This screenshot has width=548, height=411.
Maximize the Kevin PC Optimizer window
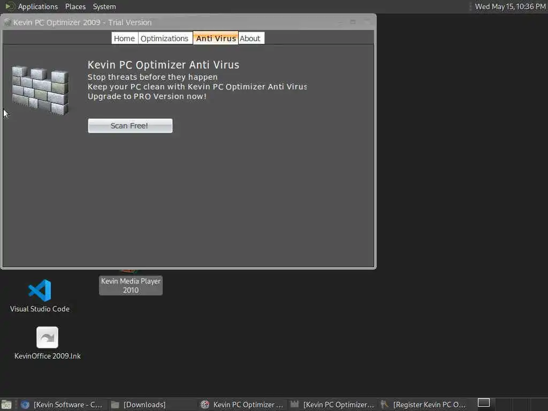click(x=353, y=22)
